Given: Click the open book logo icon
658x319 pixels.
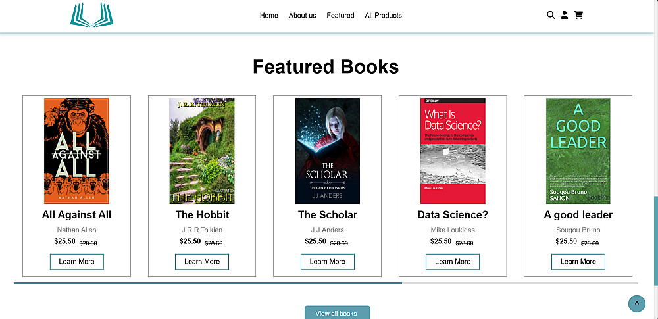Looking at the screenshot, I should 92,15.
